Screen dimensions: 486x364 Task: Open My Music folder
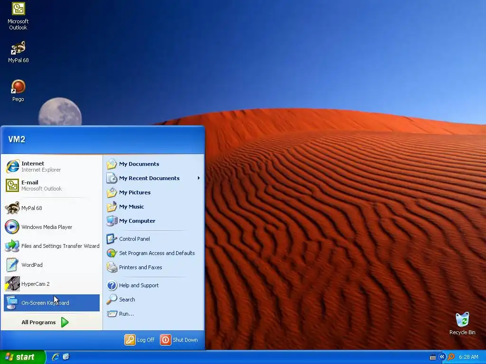pos(153,207)
